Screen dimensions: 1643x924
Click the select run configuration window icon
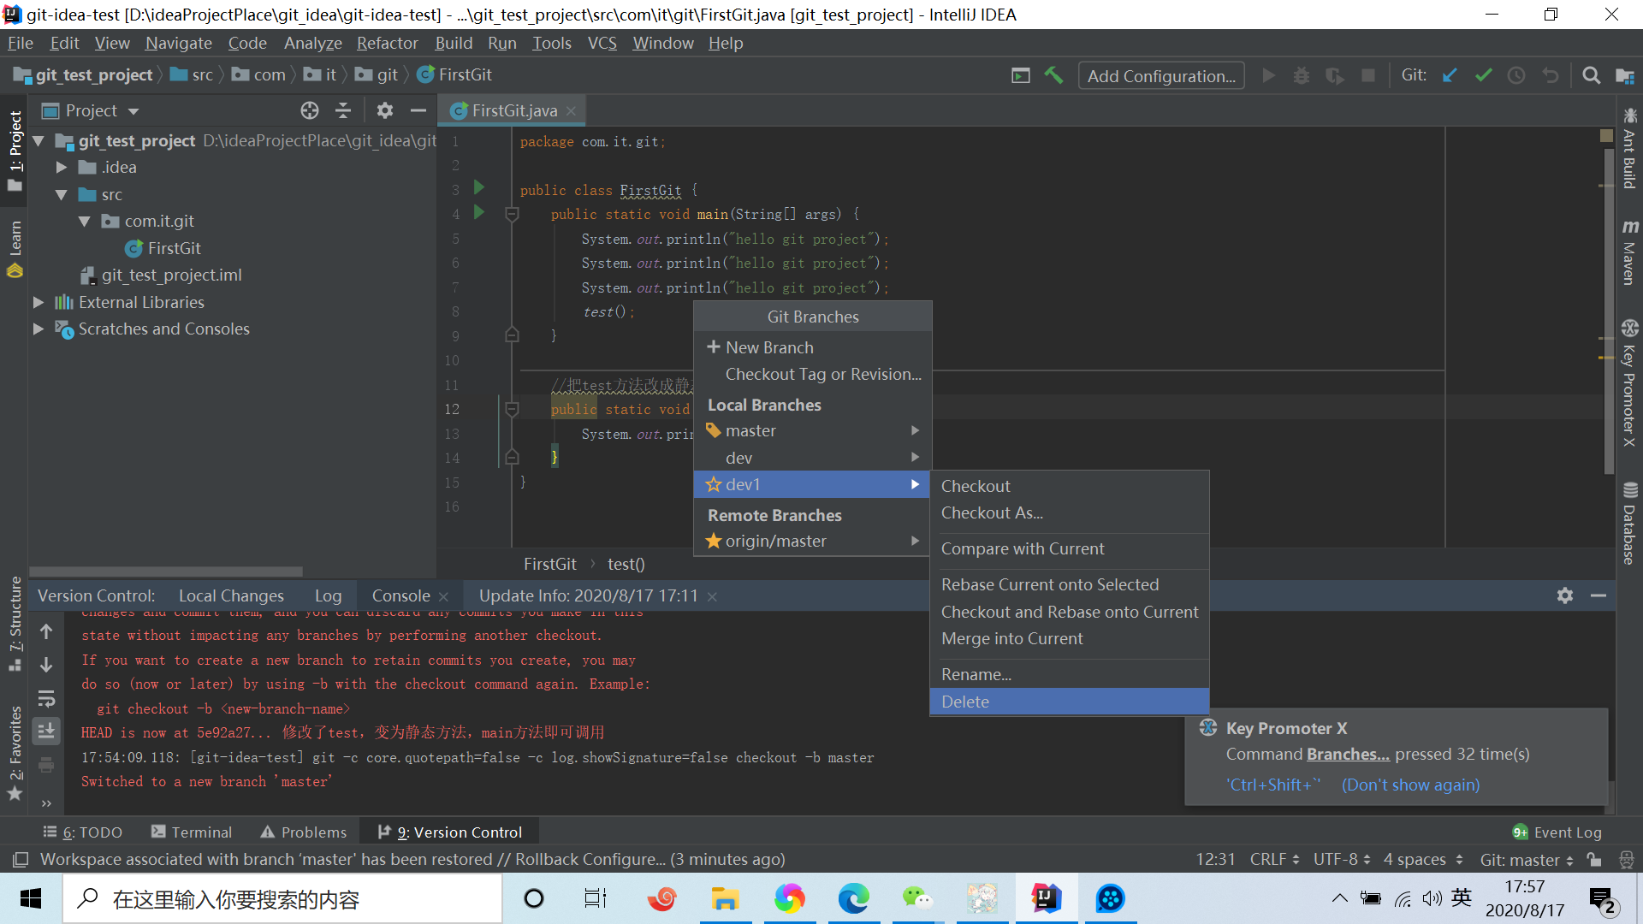point(1021,75)
